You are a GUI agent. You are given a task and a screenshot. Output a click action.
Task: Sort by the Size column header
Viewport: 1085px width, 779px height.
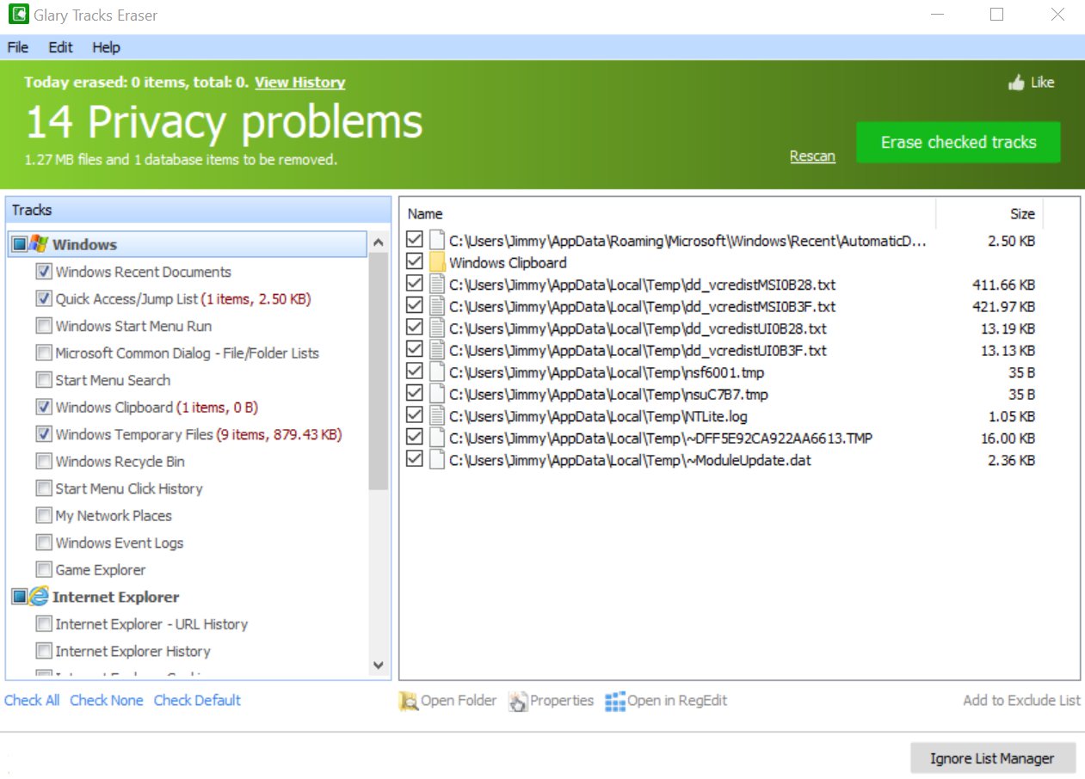[989, 213]
